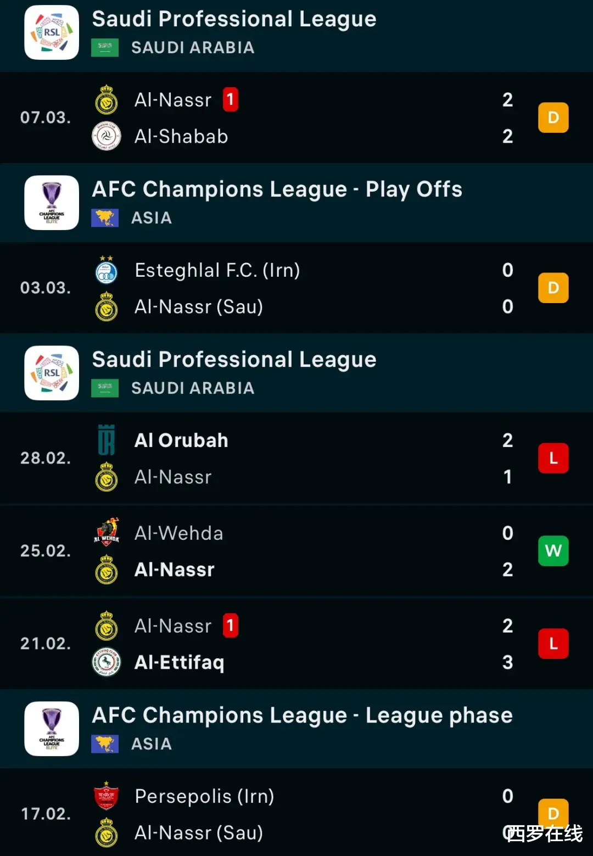Tap the Al-Shabab club crest
The width and height of the screenshot is (593, 856).
[x=107, y=136]
